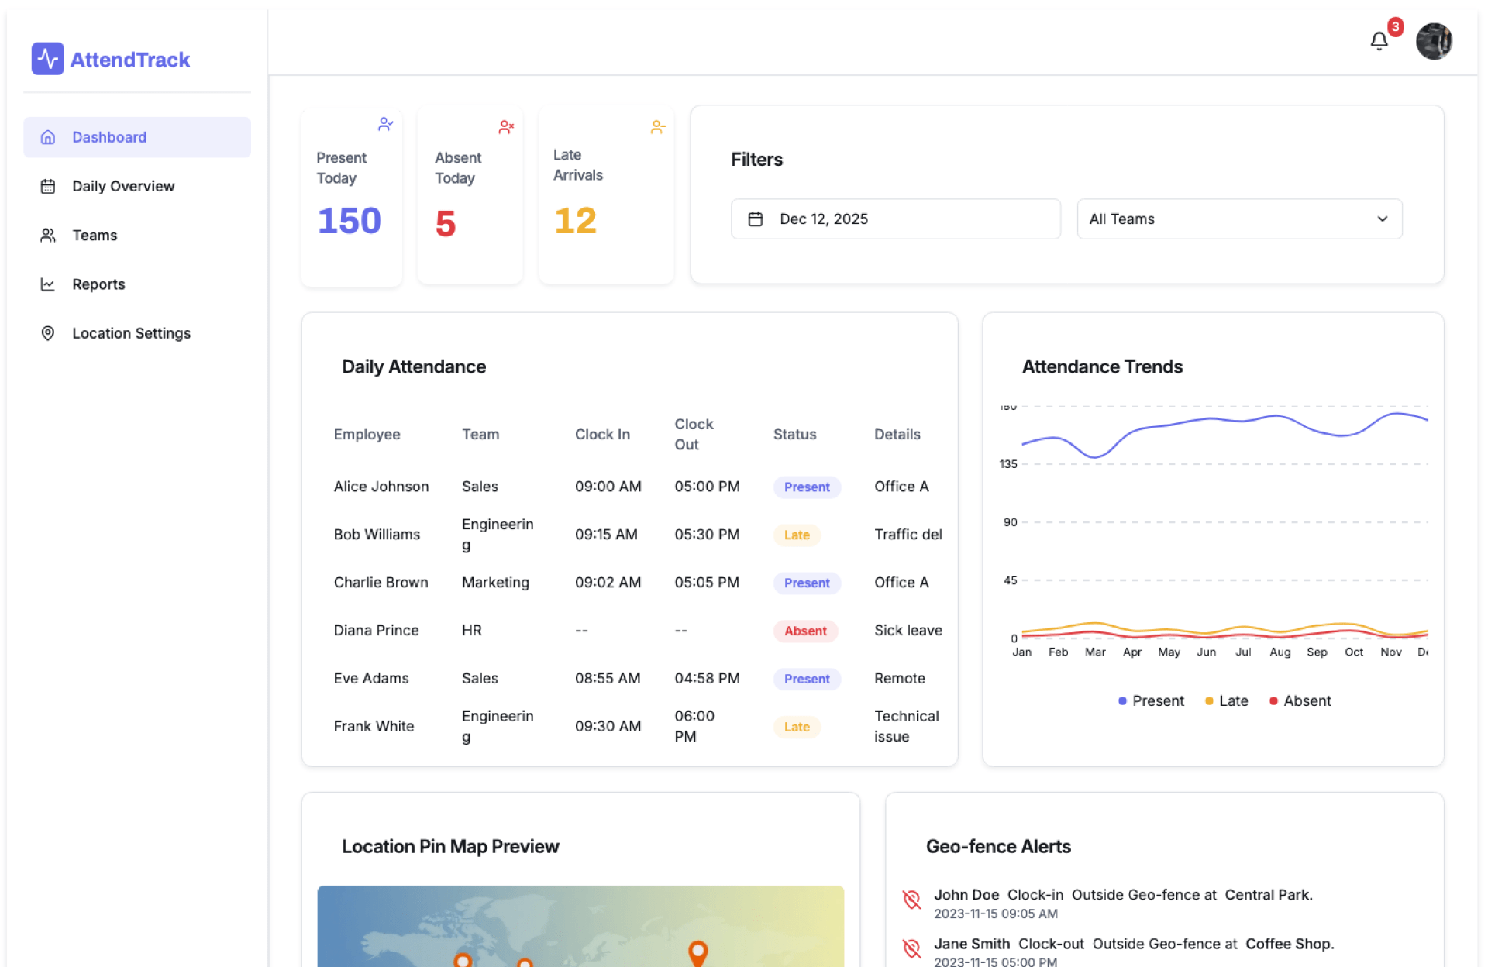Click the Present Today user-check icon

click(x=385, y=124)
